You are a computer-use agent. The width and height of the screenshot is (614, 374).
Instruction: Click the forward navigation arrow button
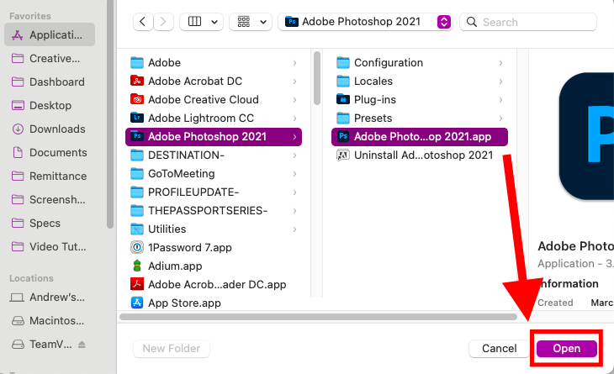click(x=163, y=22)
